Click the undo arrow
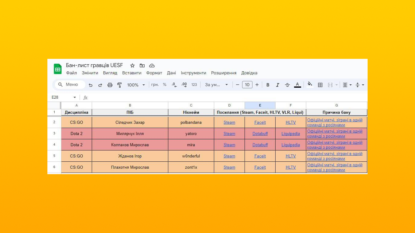Viewport: 415px width, 233px height. [x=91, y=85]
